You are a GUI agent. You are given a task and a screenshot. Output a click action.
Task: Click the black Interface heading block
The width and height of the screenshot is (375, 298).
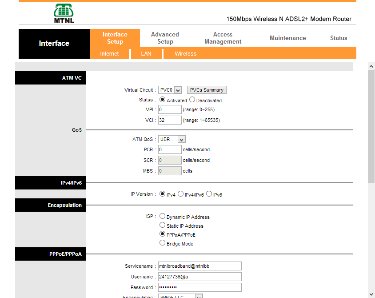[54, 44]
